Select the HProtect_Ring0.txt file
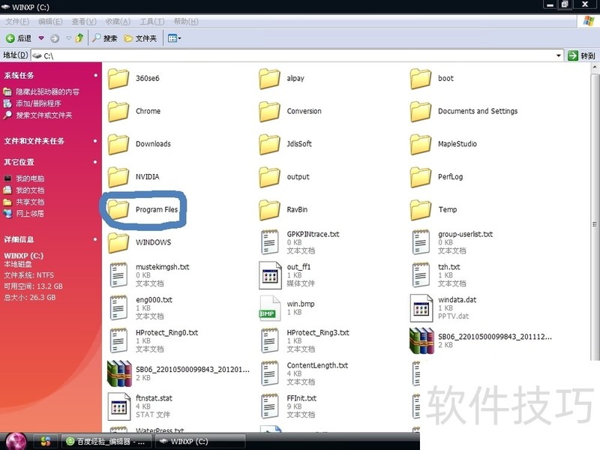The width and height of the screenshot is (600, 450). pos(153,341)
